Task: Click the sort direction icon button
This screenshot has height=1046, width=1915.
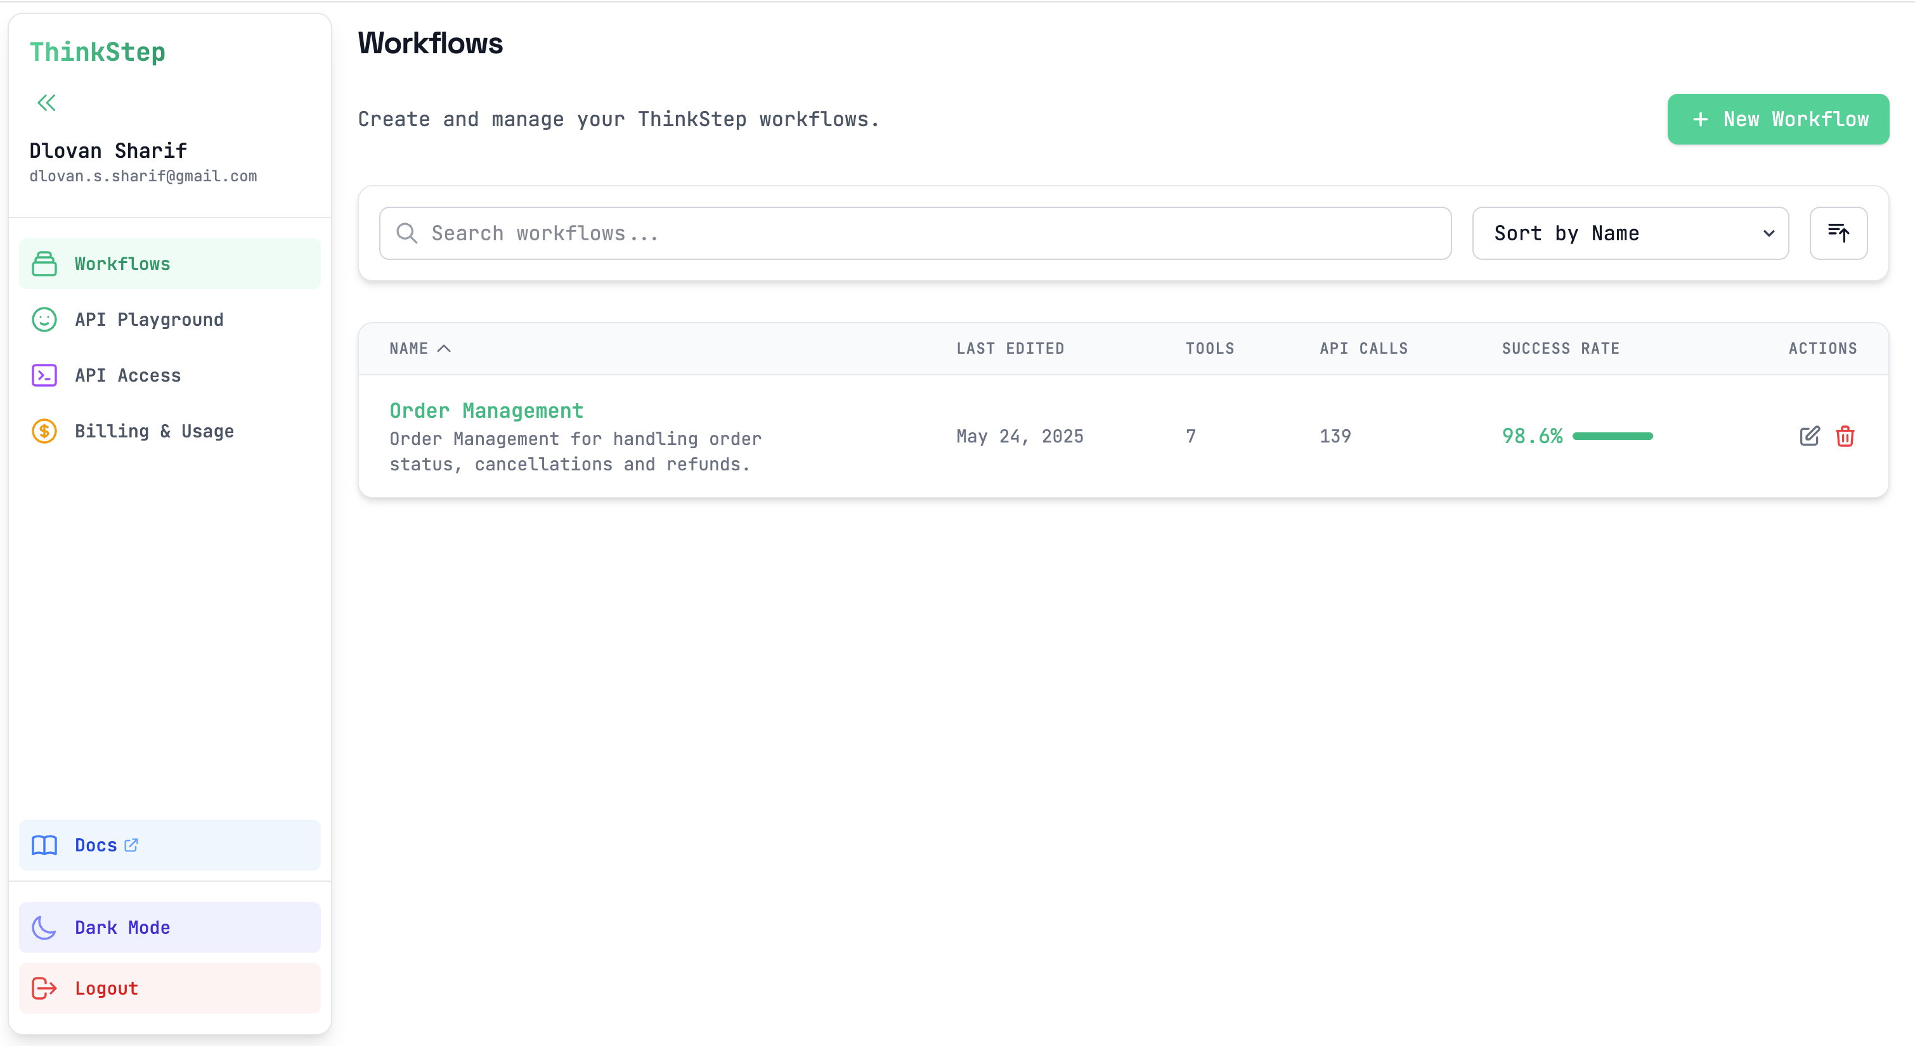Action: click(x=1838, y=233)
